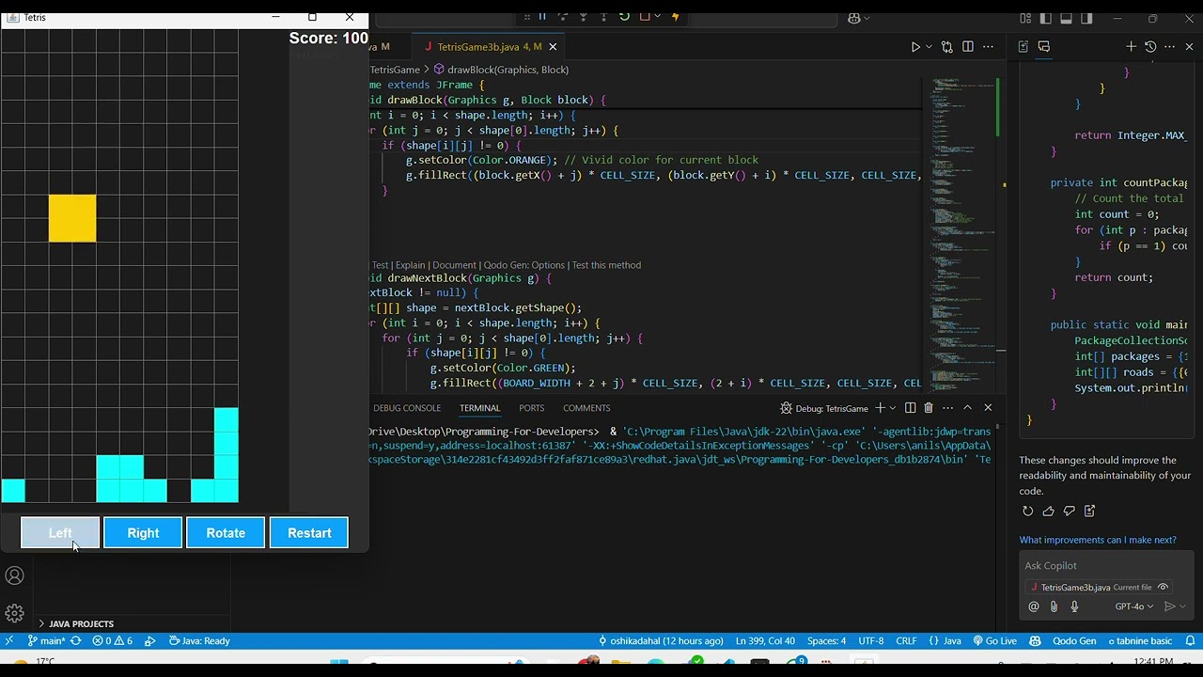Image resolution: width=1203 pixels, height=677 pixels.
Task: Open the errors and warnings status item
Action: pos(112,641)
